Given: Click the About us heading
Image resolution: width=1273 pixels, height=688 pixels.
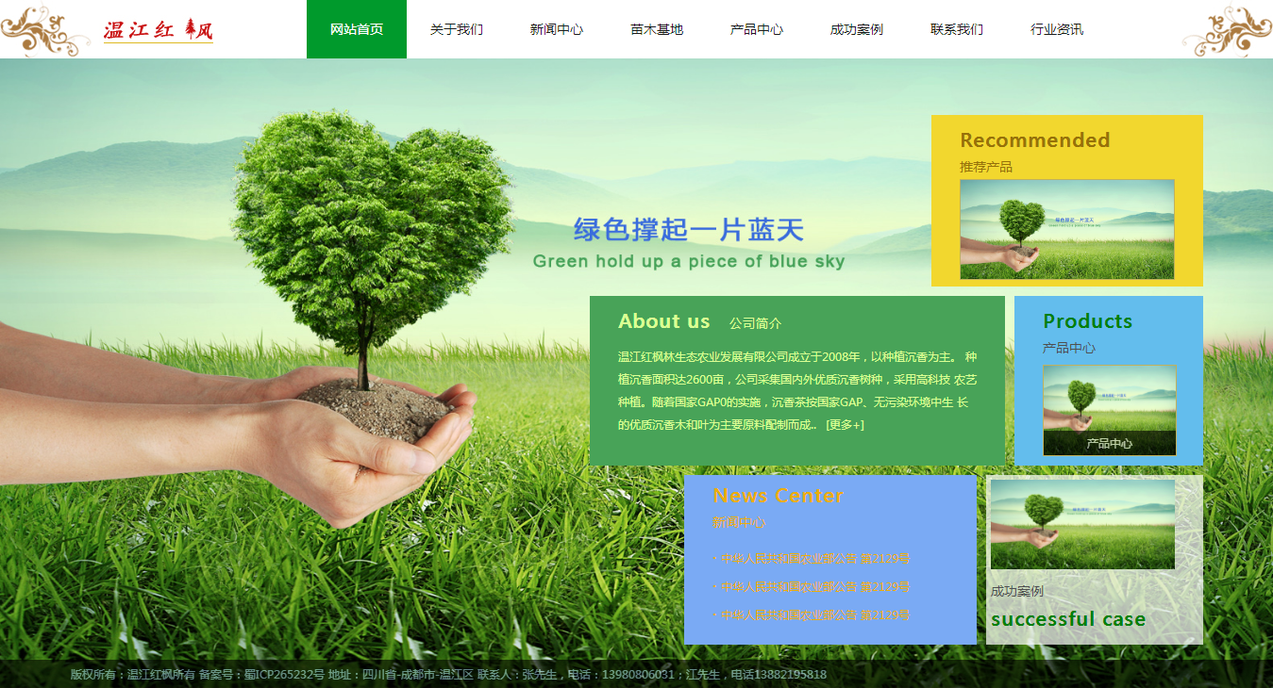Looking at the screenshot, I should pos(663,321).
